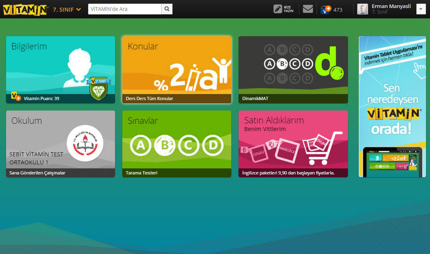Open the DinamikMAT tile
430x254 pixels.
pyautogui.click(x=293, y=70)
